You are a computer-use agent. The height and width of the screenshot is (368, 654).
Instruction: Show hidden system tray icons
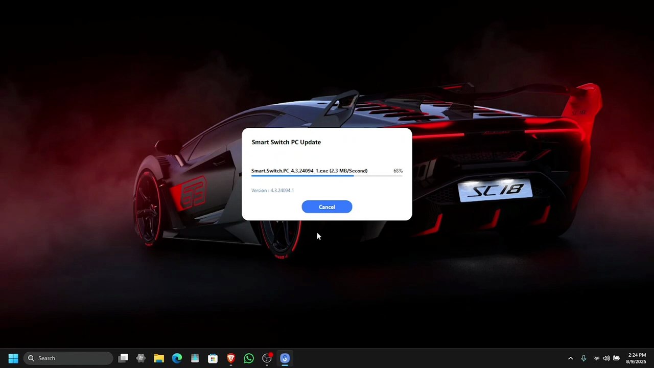571,358
